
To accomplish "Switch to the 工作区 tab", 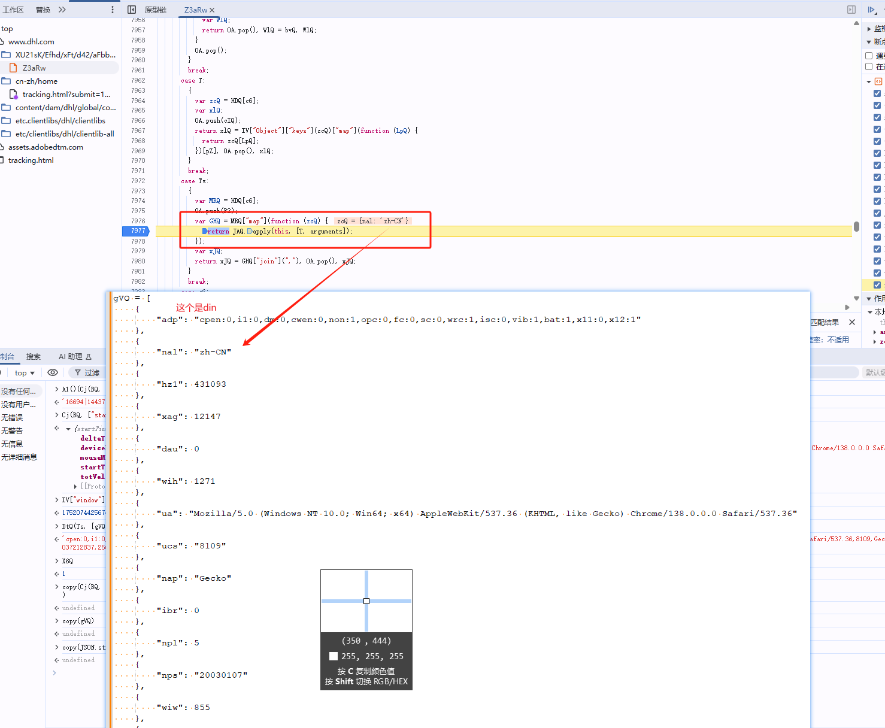I will [x=13, y=10].
